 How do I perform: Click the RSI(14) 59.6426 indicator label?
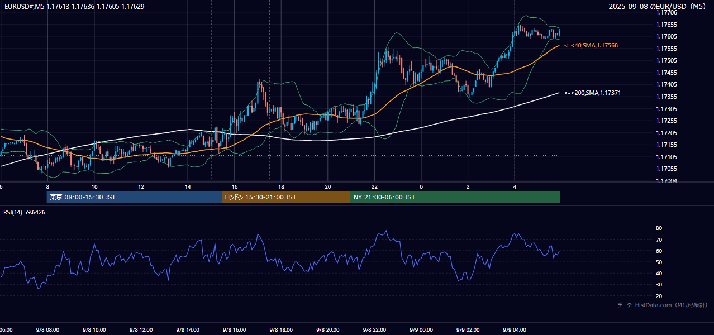(x=25, y=212)
